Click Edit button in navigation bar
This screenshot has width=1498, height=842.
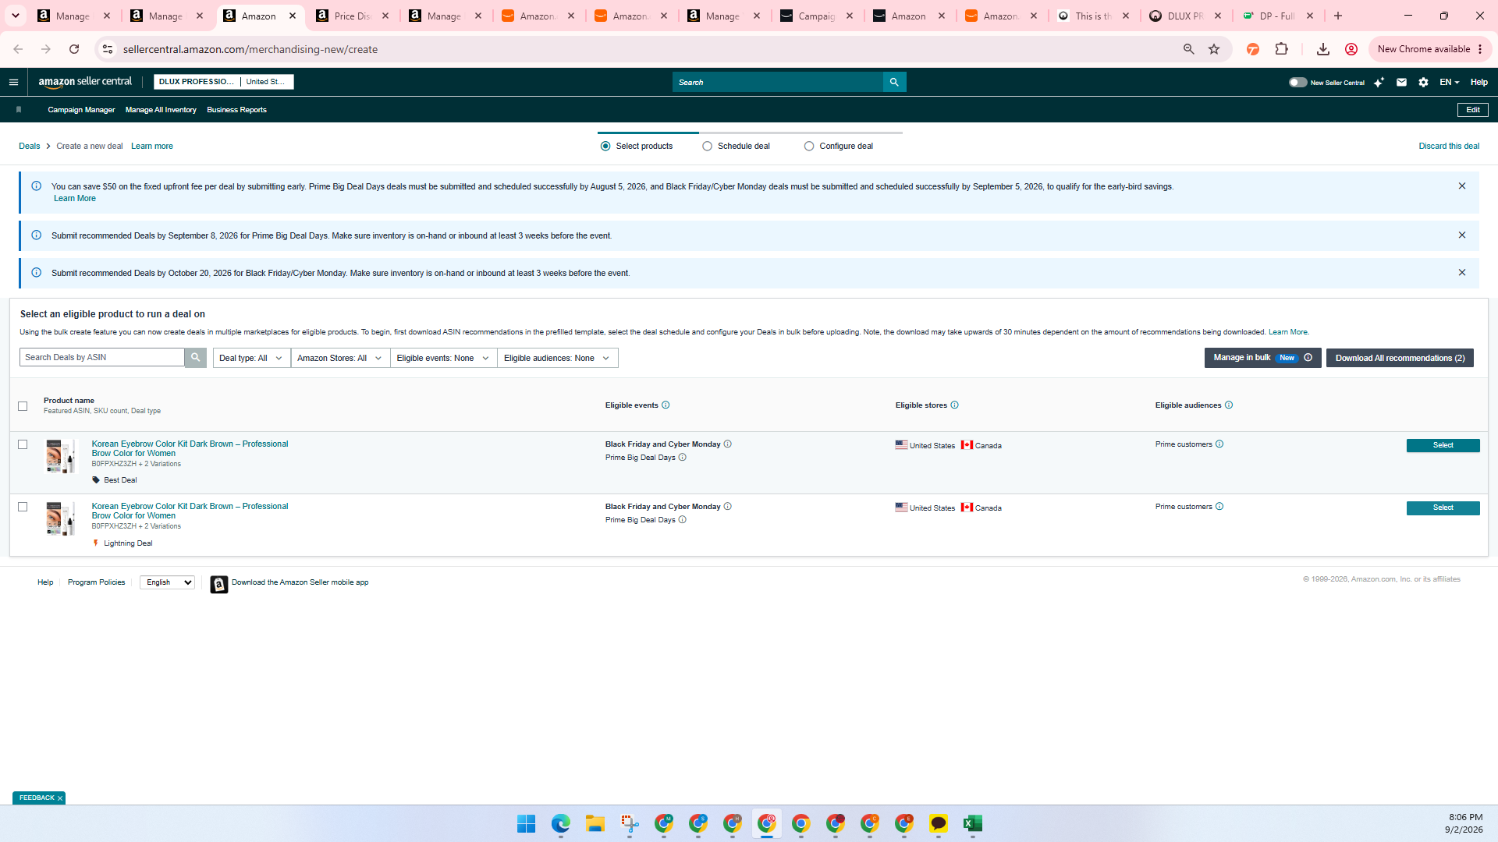(x=1472, y=110)
